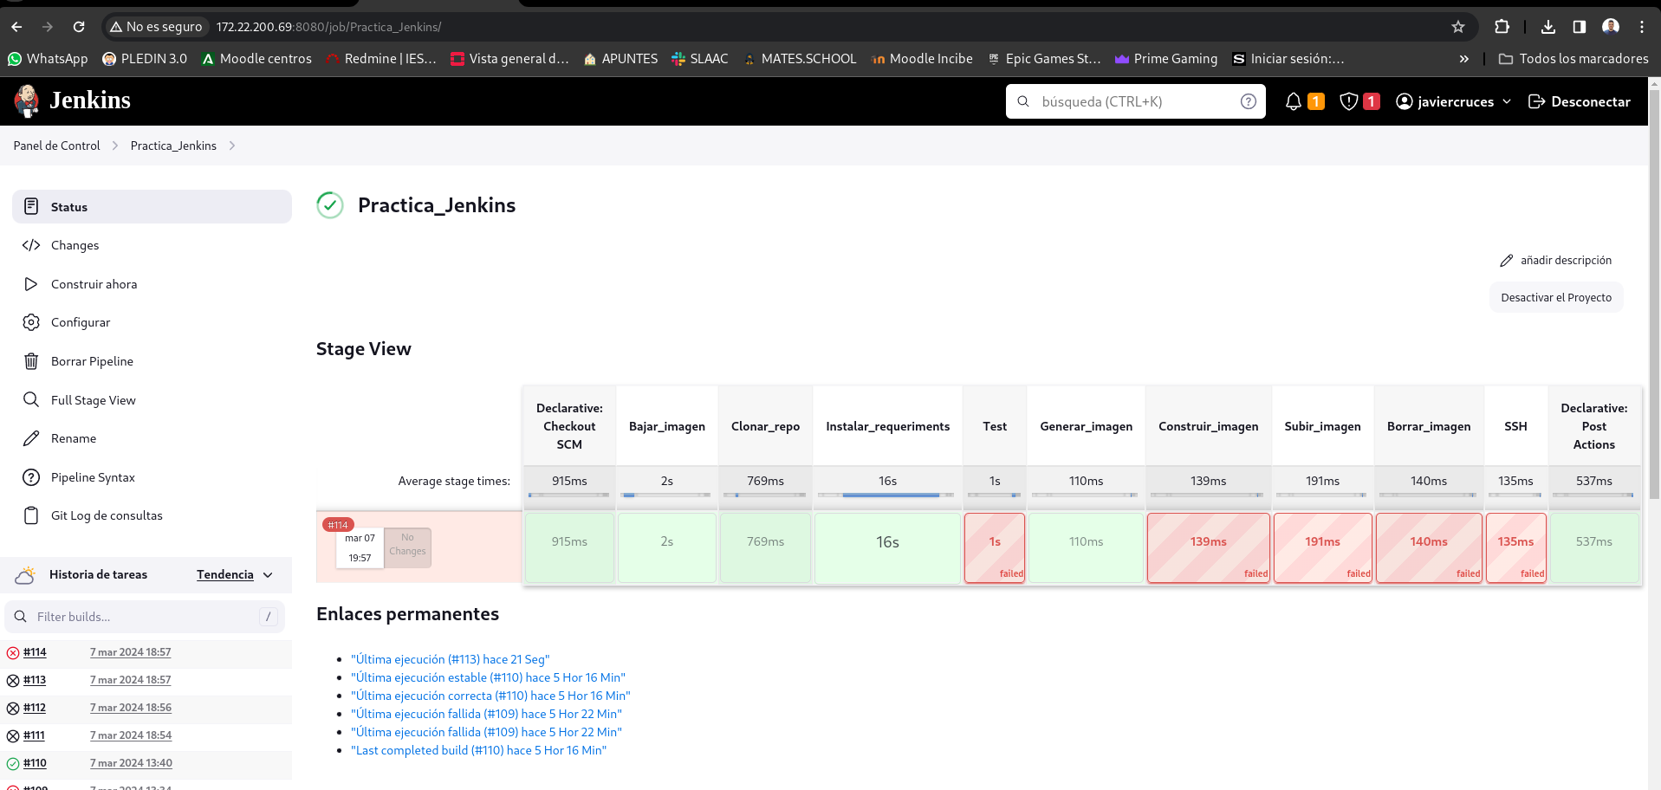Click the Configurar gear icon
Image resolution: width=1661 pixels, height=790 pixels.
31,322
